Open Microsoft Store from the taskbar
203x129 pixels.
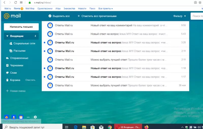click(93, 127)
